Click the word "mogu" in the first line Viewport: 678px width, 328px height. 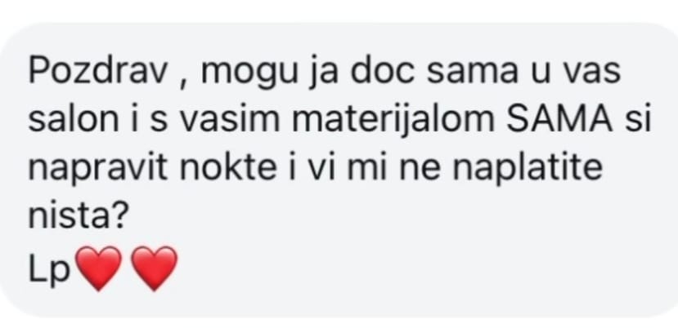coord(250,75)
